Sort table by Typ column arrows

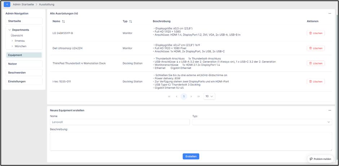click(131, 22)
